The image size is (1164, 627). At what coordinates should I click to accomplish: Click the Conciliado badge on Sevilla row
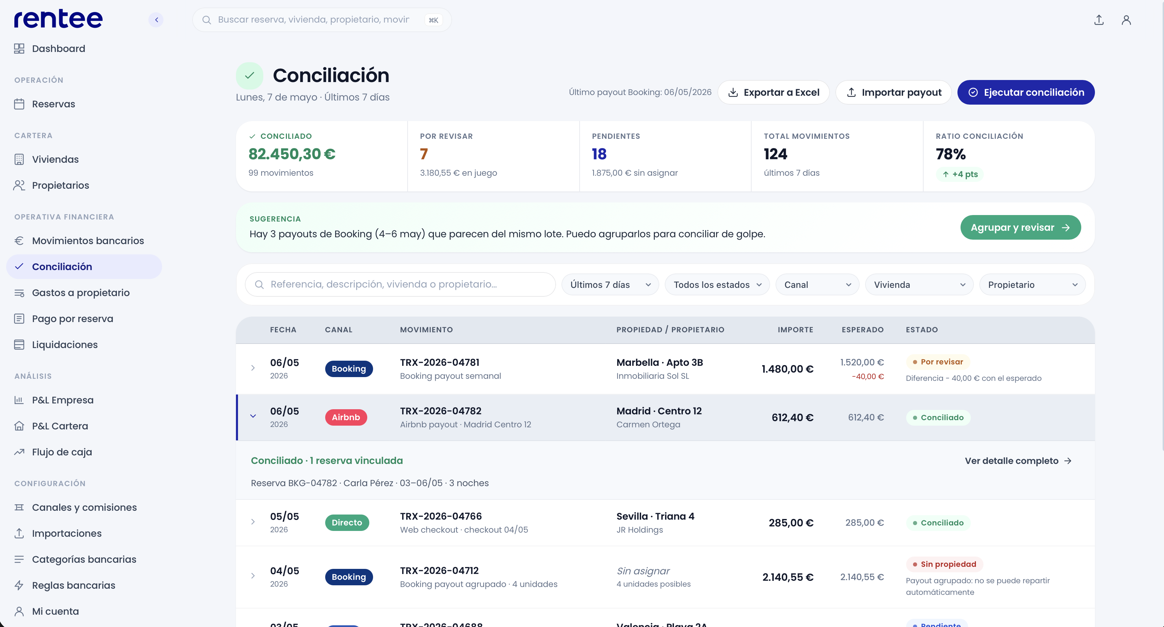point(938,523)
